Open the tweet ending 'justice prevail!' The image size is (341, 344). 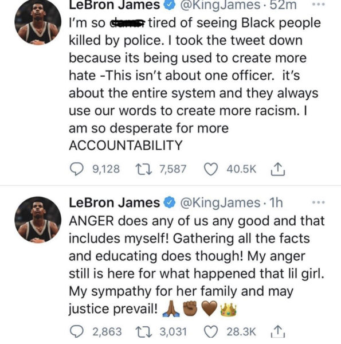coord(197,265)
